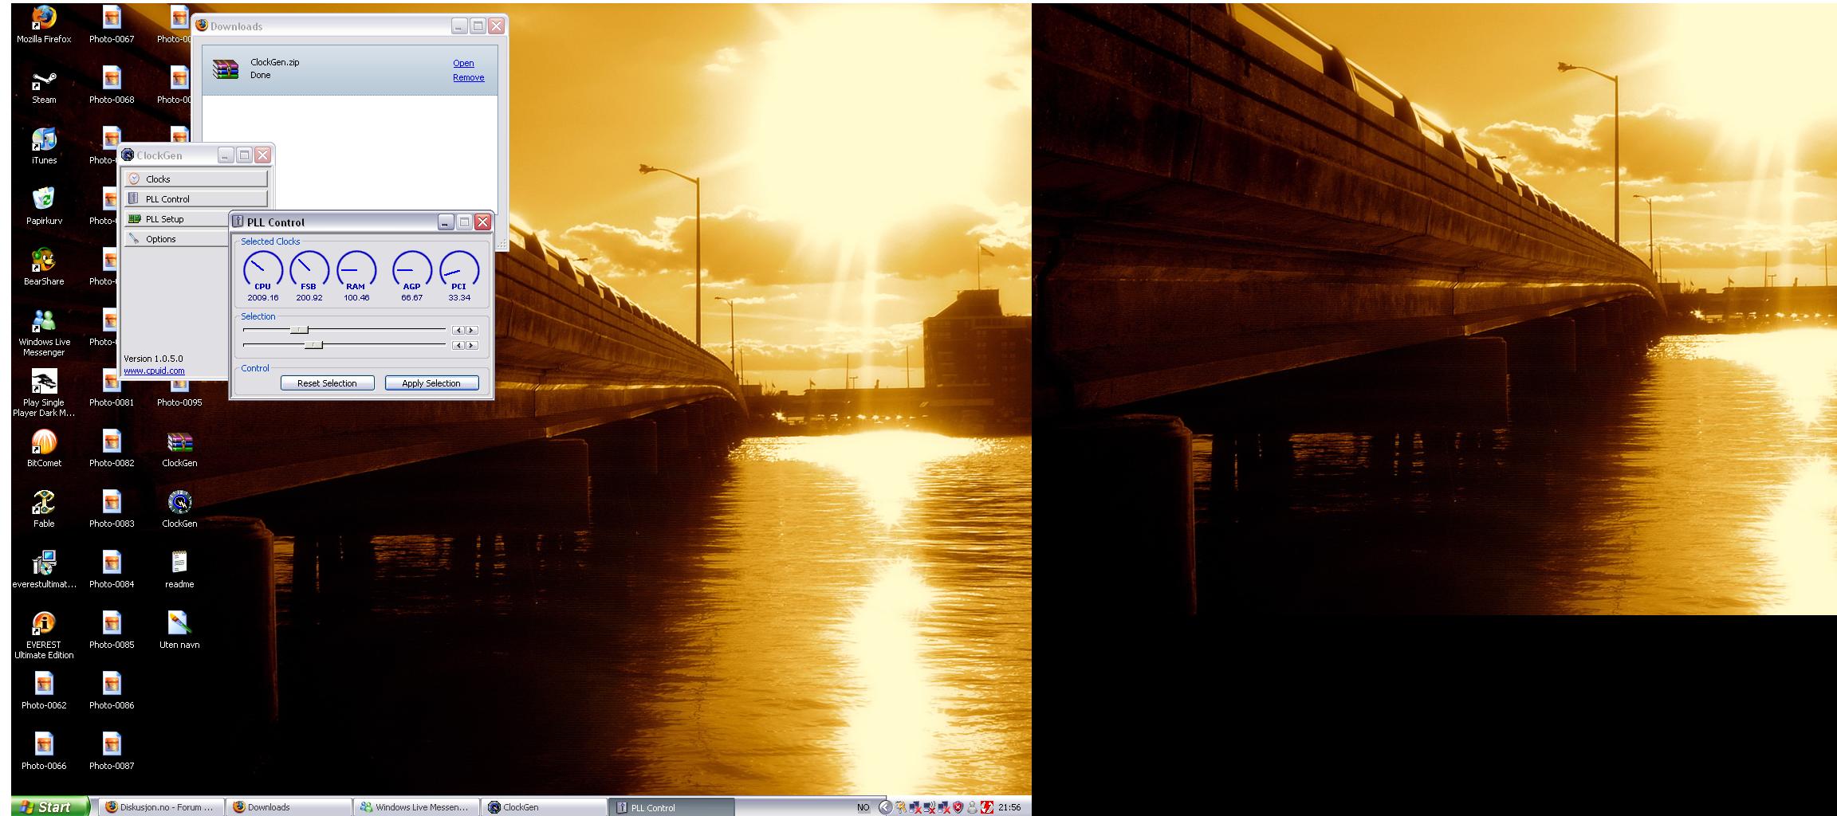Increase lower slider with right arrow
1837x816 pixels.
pyautogui.click(x=472, y=345)
